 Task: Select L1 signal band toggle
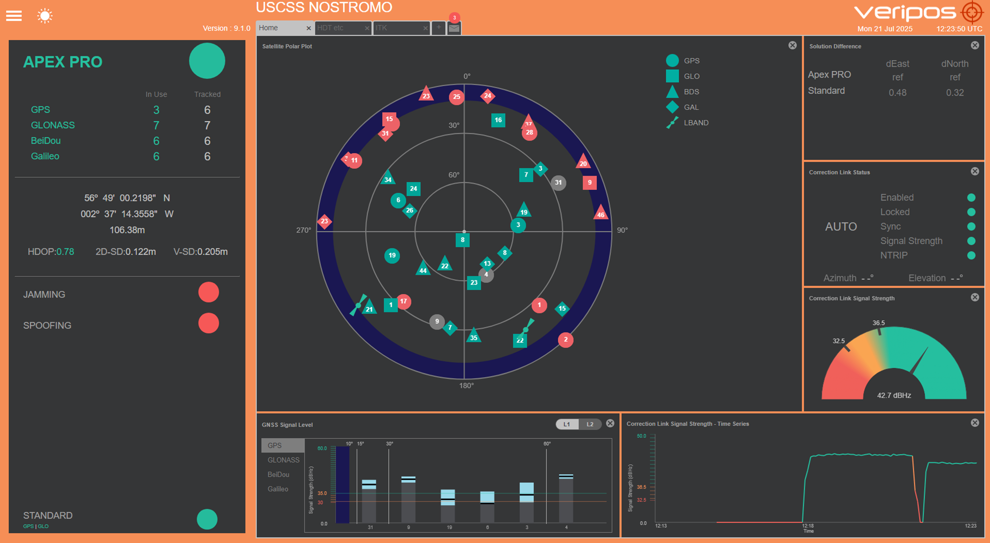[x=567, y=424]
